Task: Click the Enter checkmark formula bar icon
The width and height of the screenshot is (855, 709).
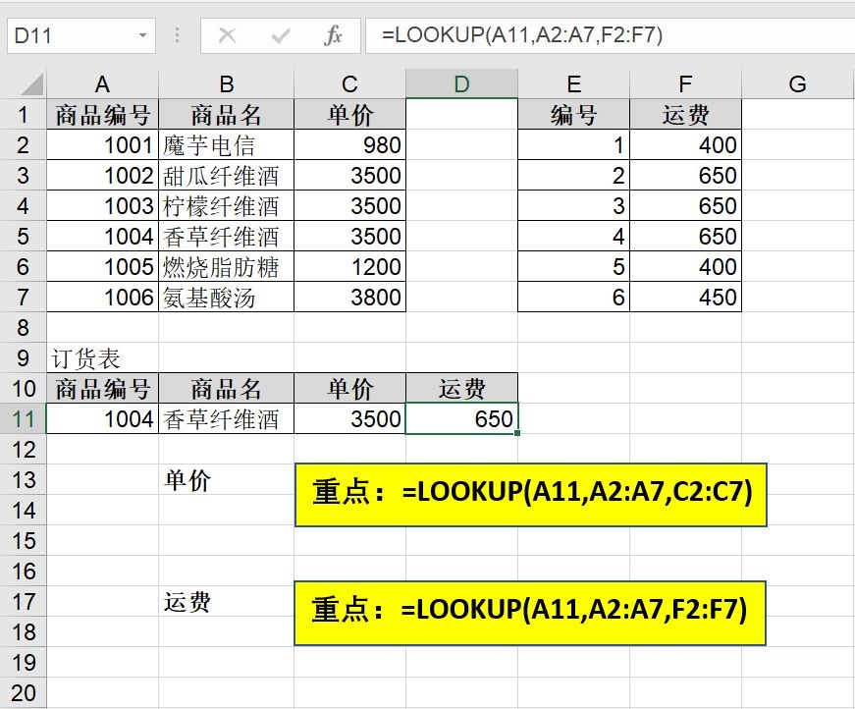Action: pos(281,36)
